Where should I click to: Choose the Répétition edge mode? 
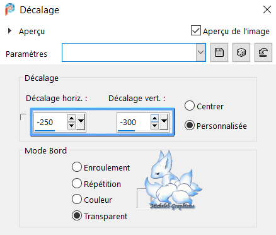[77, 183]
